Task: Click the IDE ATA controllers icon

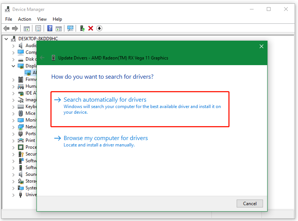Action: pyautogui.click(x=21, y=93)
